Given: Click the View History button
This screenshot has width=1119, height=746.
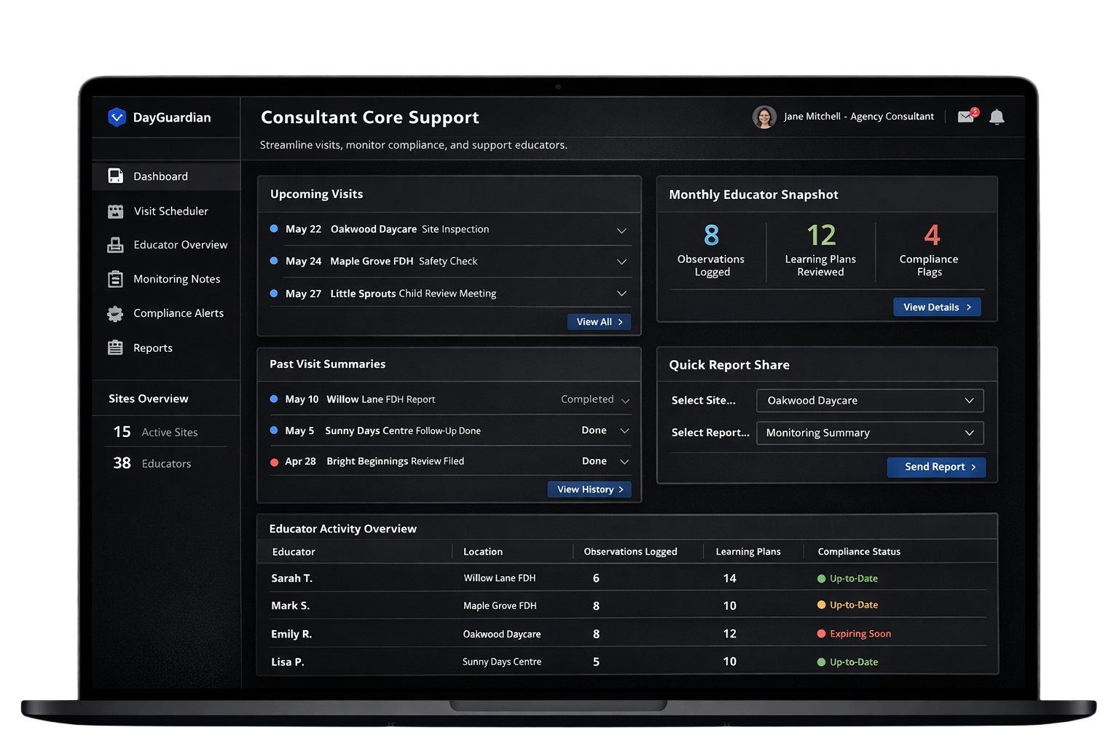Looking at the screenshot, I should point(589,489).
